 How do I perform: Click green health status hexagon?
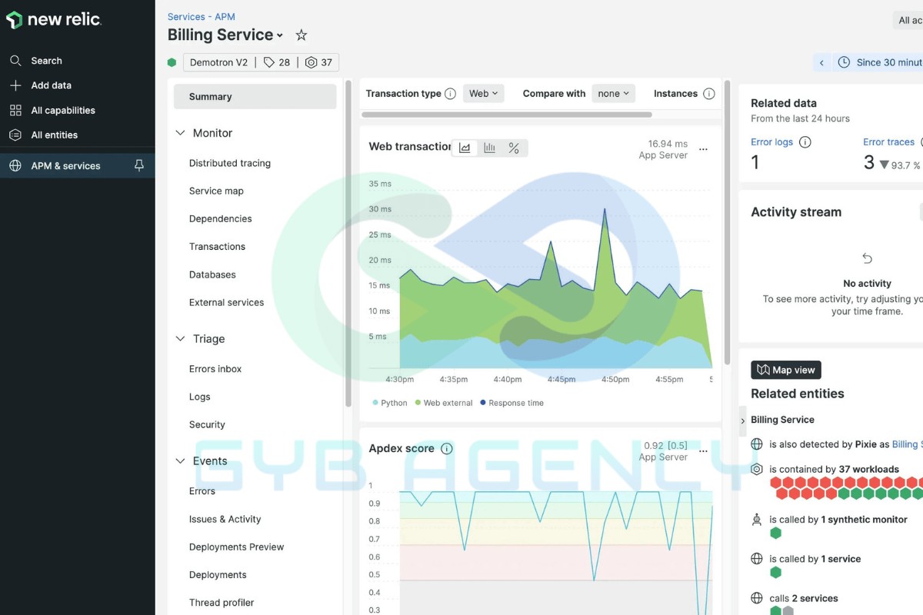point(172,62)
